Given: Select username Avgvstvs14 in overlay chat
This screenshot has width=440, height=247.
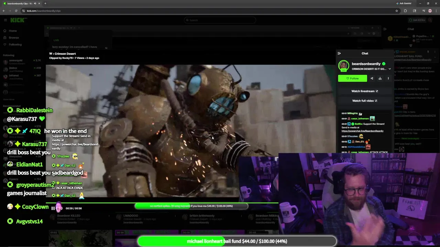Looking at the screenshot, I should pyautogui.click(x=29, y=222).
